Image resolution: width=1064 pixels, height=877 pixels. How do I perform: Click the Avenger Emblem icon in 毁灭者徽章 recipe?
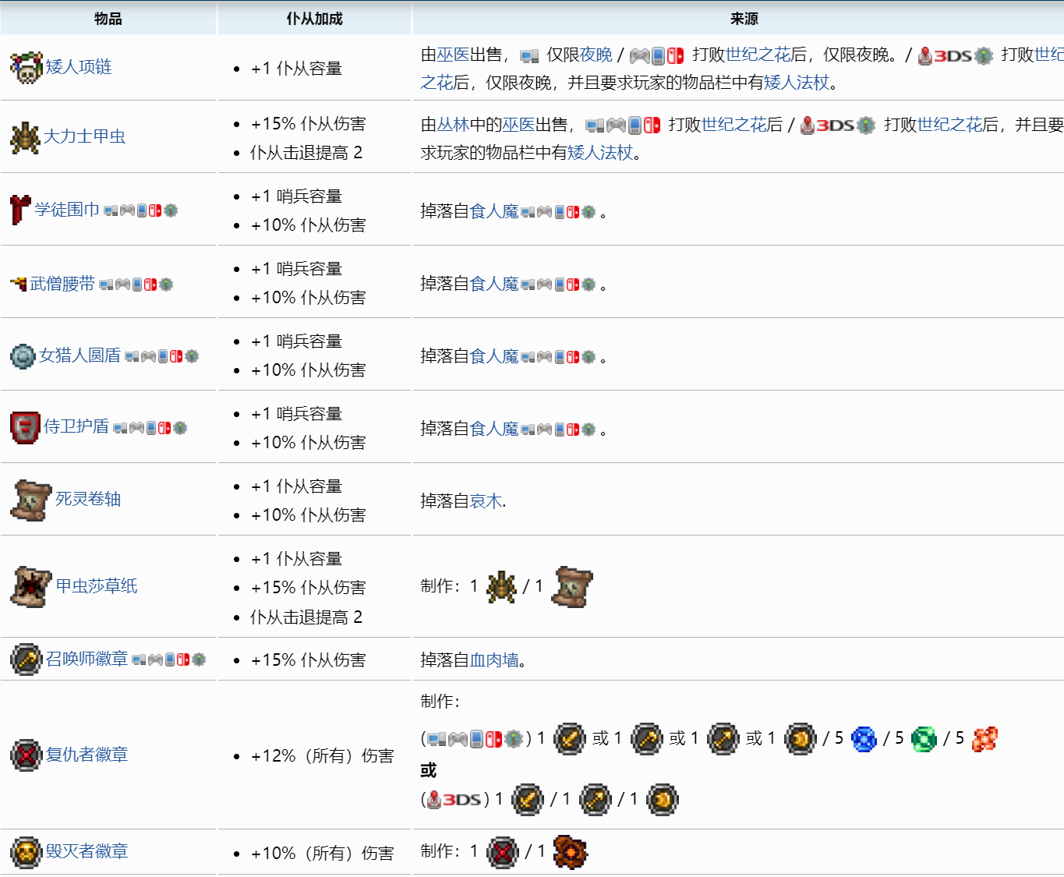coord(503,852)
